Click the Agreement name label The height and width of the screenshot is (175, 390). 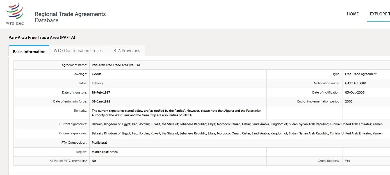coord(74,65)
